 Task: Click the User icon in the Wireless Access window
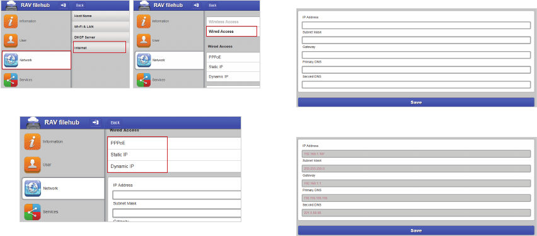click(144, 40)
